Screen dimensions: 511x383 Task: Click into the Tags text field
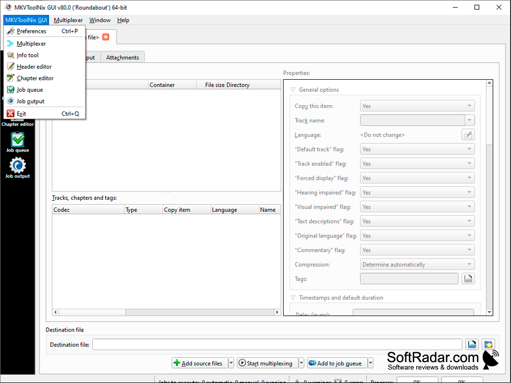point(409,278)
